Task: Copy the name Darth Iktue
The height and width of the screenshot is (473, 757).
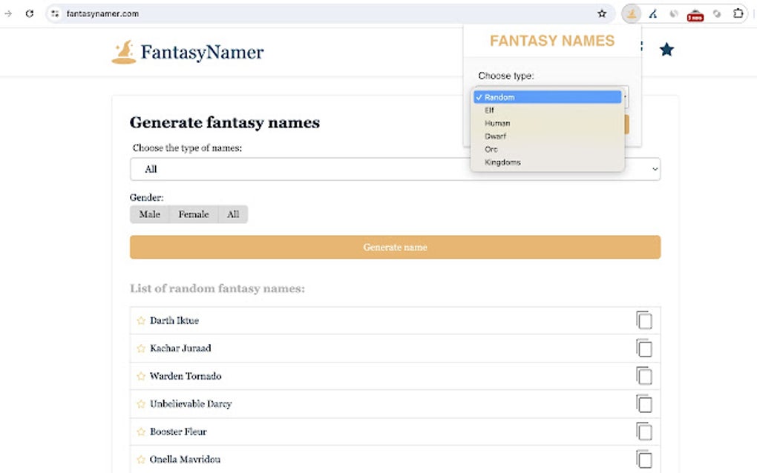Action: 644,320
